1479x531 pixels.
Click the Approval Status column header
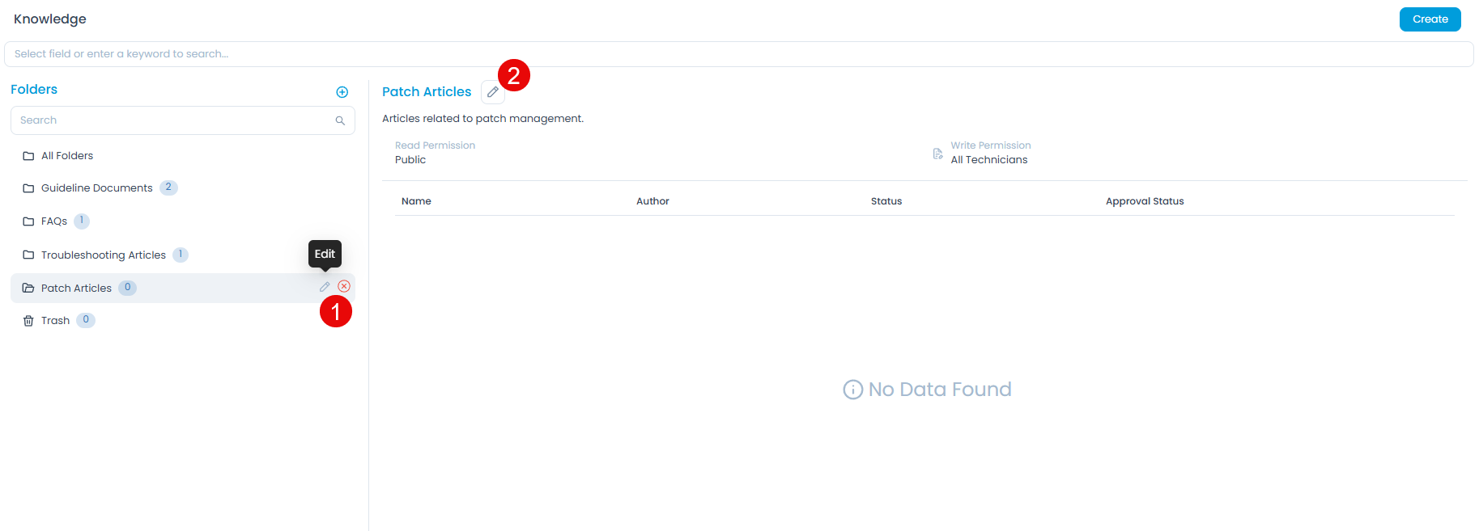point(1144,201)
